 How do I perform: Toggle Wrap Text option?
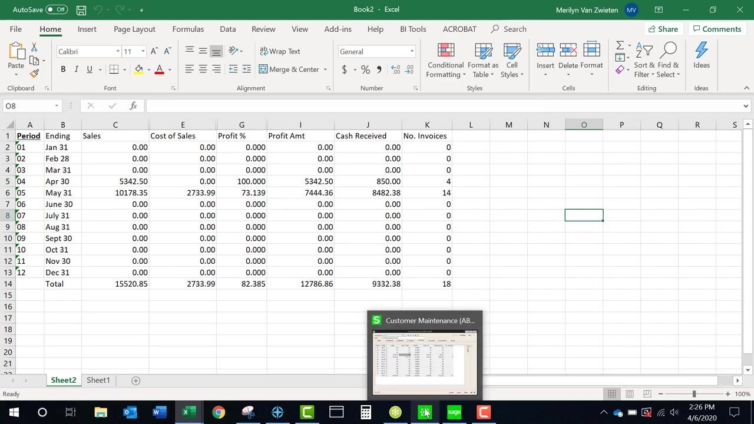280,51
